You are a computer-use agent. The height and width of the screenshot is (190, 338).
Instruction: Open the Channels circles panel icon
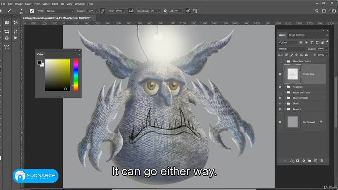click(x=7, y=38)
